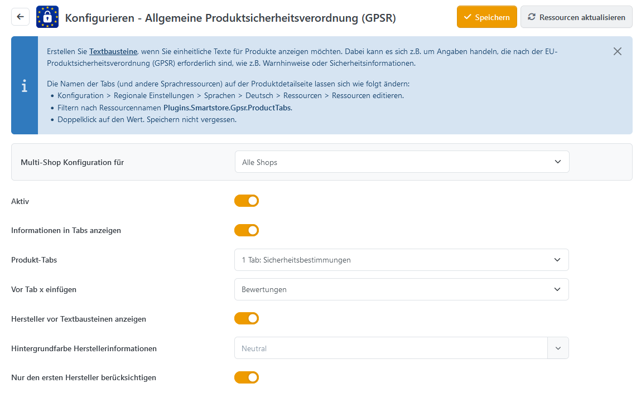Toggle Nur den ersten Hersteller berücksichtigen
The image size is (641, 393).
point(247,377)
